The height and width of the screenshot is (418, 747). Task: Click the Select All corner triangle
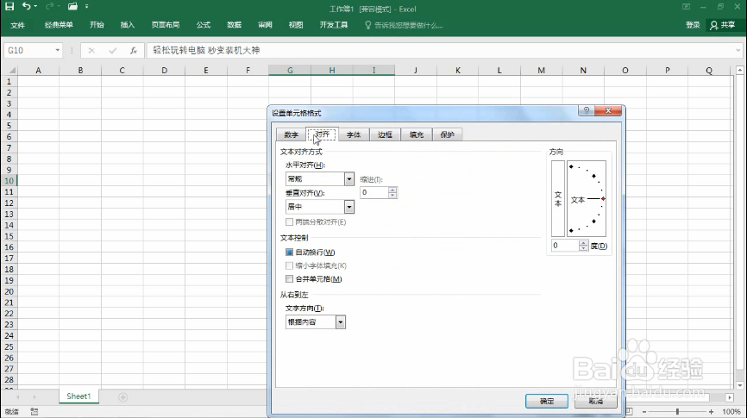point(11,71)
